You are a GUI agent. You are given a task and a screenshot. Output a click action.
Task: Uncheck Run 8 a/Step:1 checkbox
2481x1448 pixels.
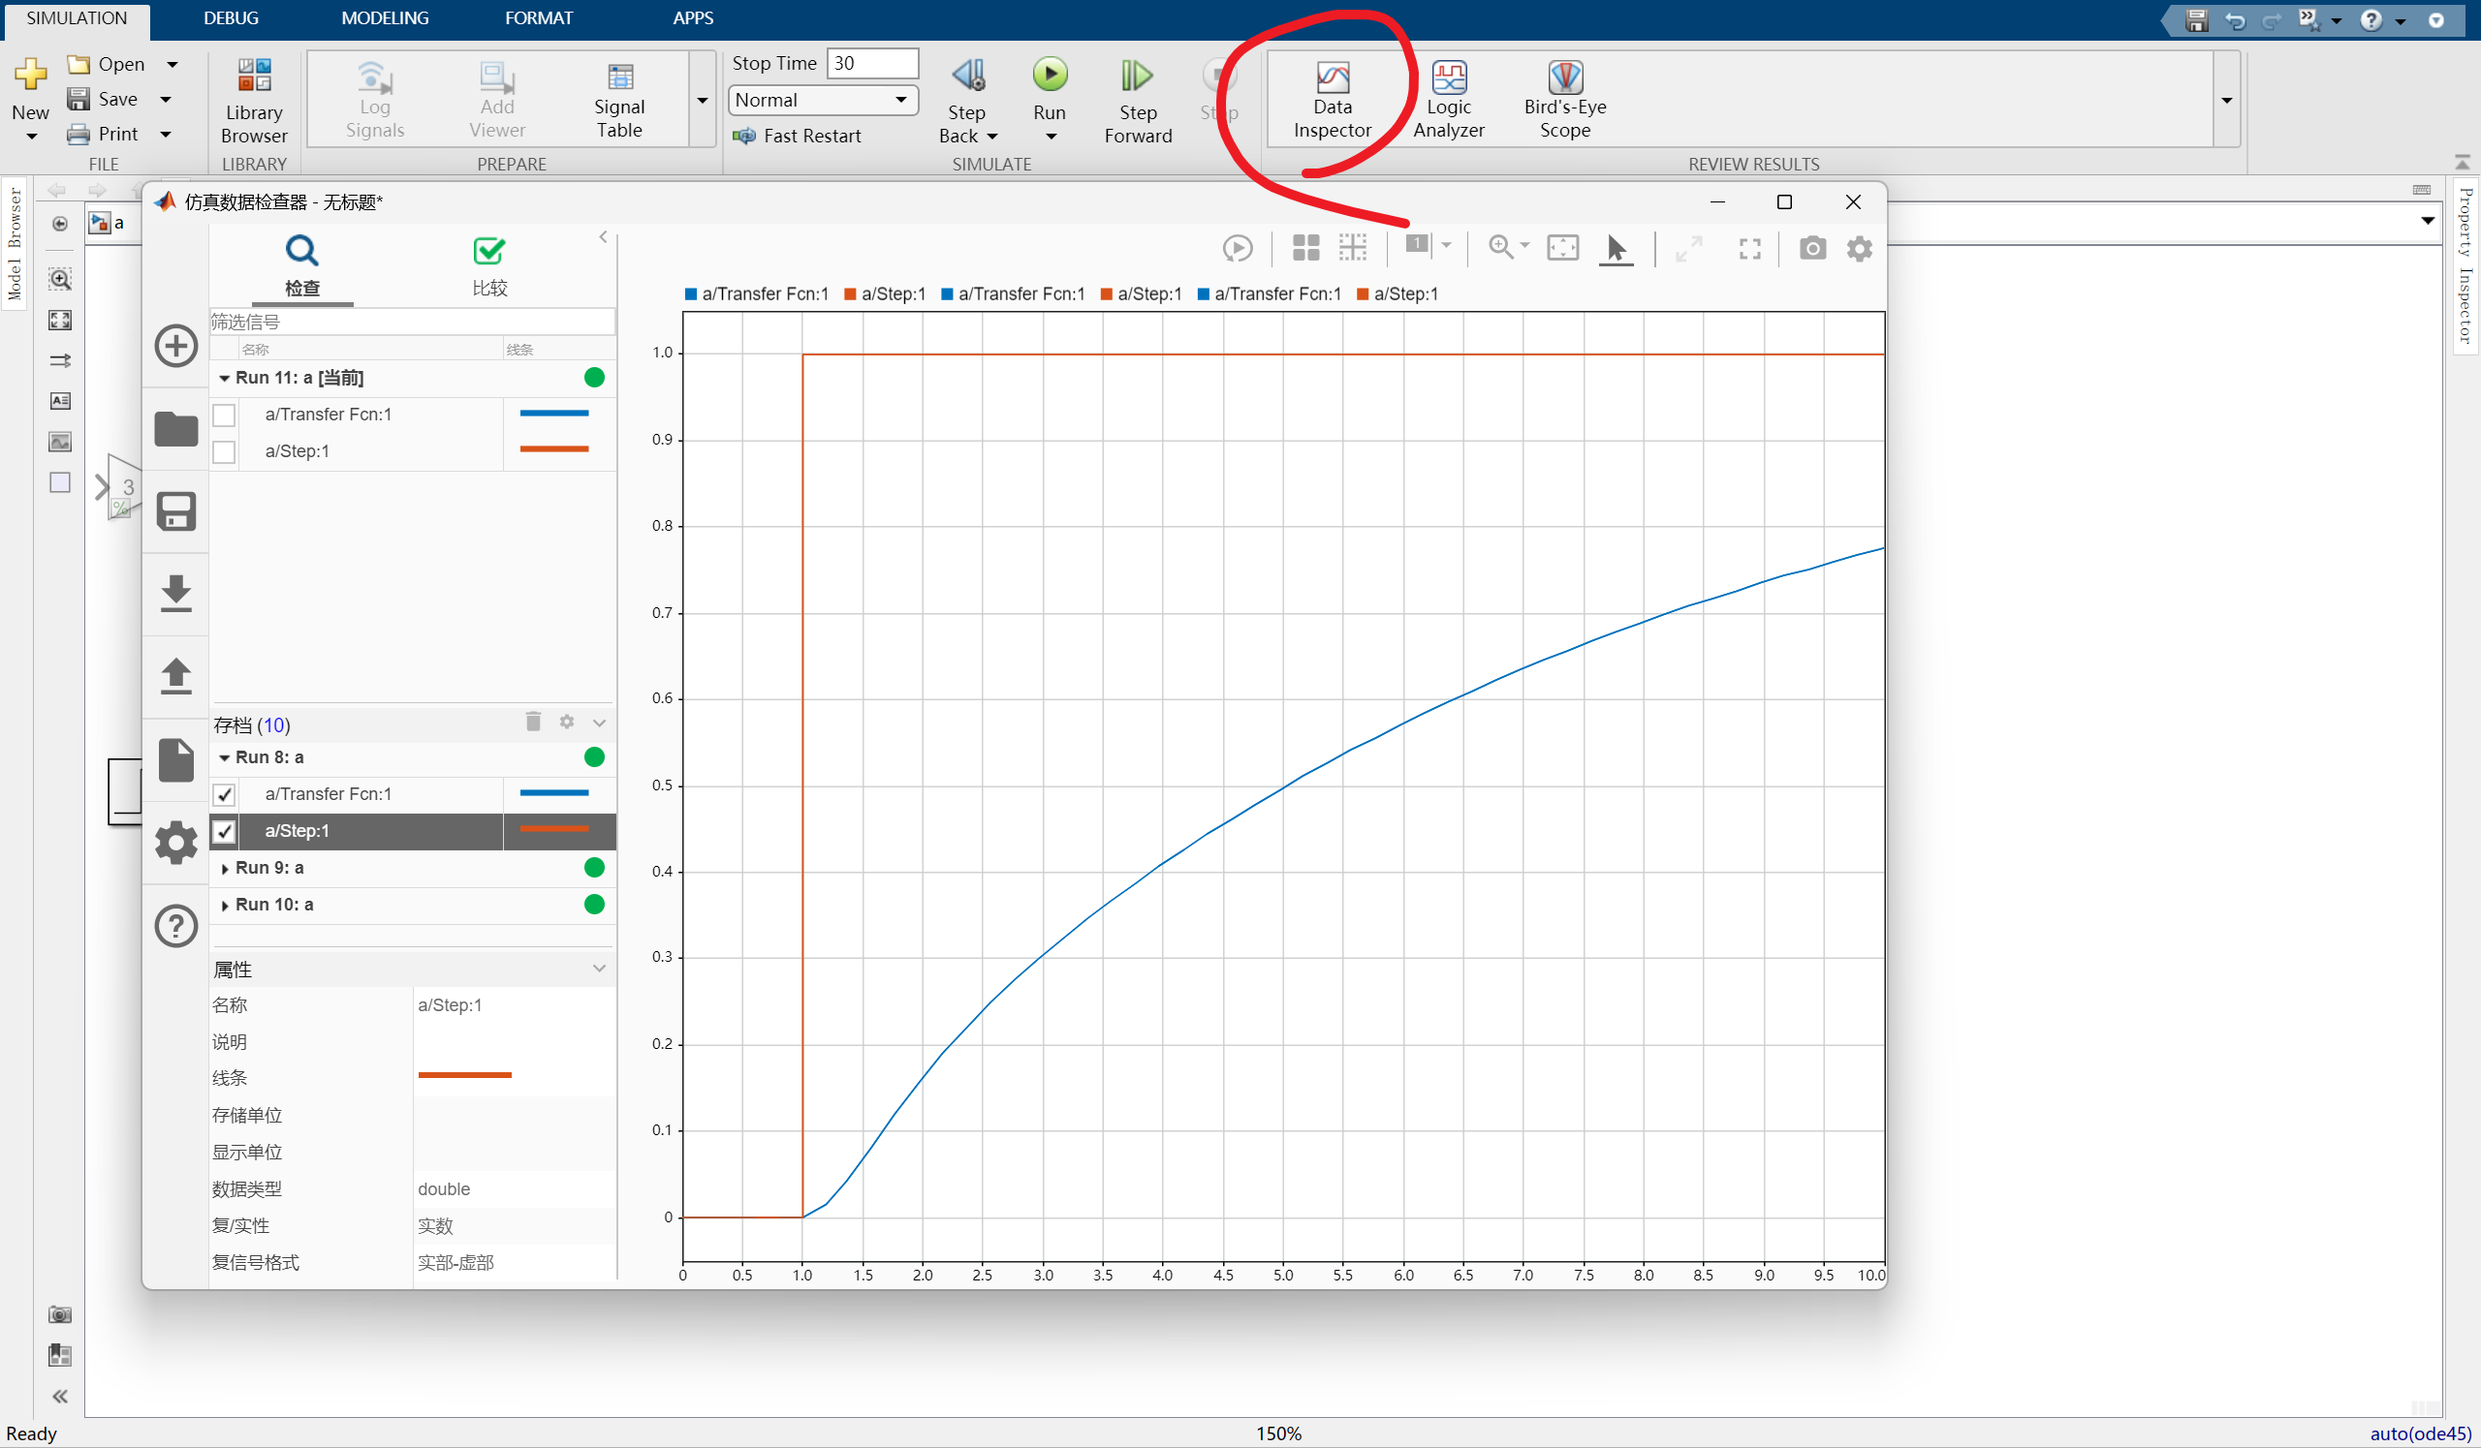point(225,832)
